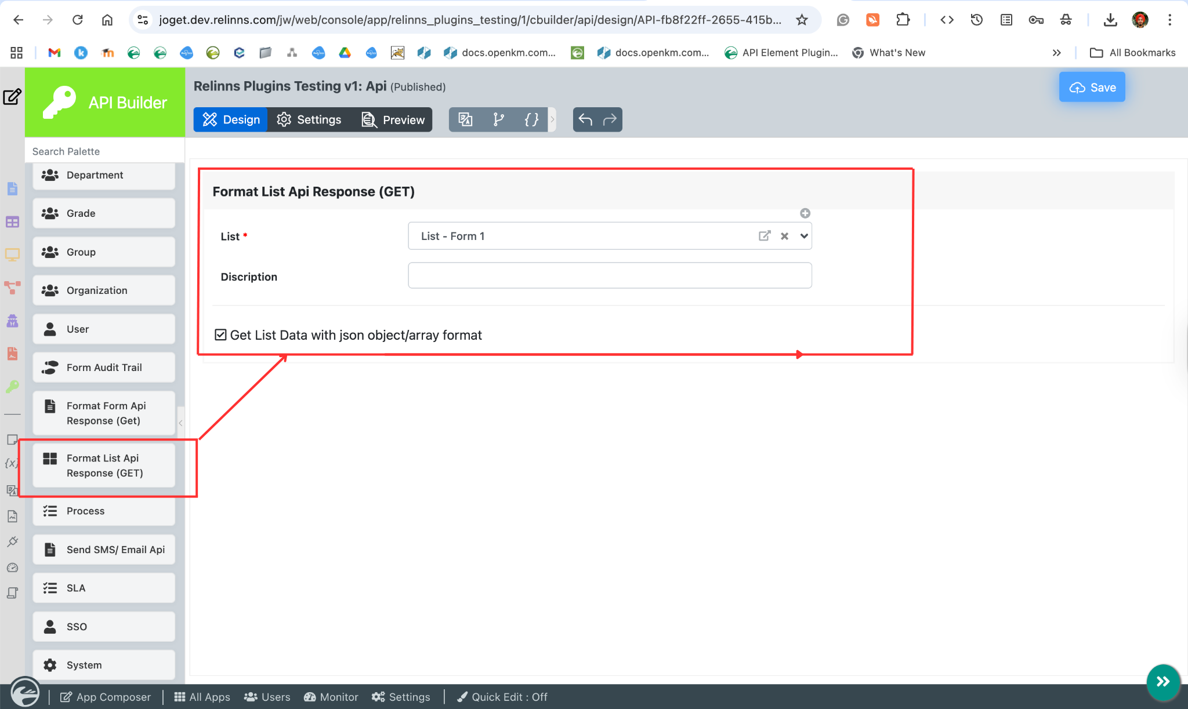
Task: Toggle Get List Data json format checkbox
Action: click(x=220, y=335)
